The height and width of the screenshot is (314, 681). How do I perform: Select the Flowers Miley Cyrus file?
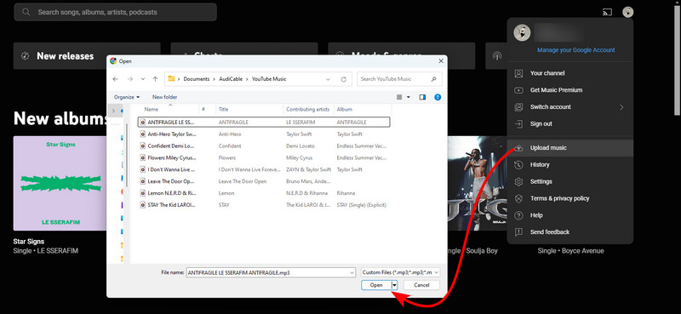point(265,157)
